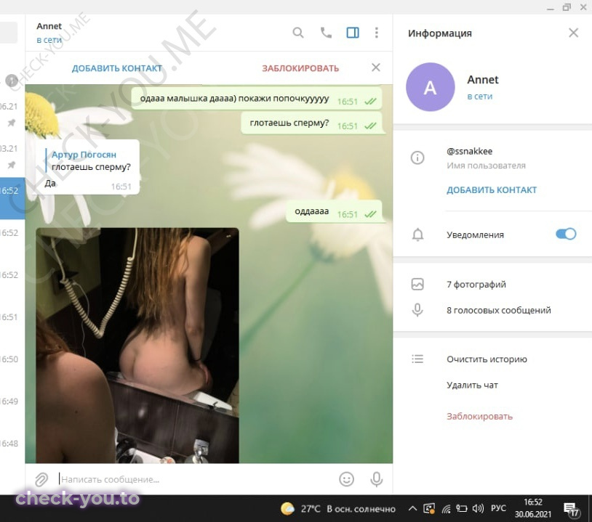Click the paperclip attach file icon

[x=41, y=479]
